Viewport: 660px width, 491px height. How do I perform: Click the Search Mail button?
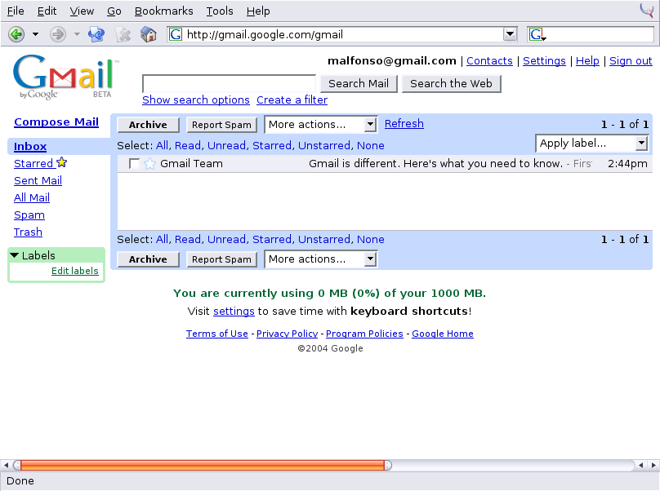[359, 84]
